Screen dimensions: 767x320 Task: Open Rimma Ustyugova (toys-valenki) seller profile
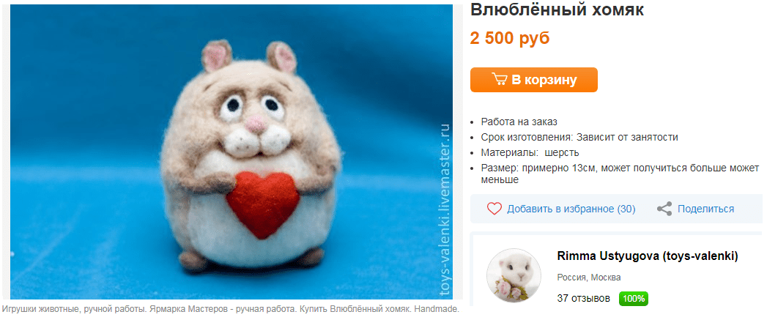point(647,256)
